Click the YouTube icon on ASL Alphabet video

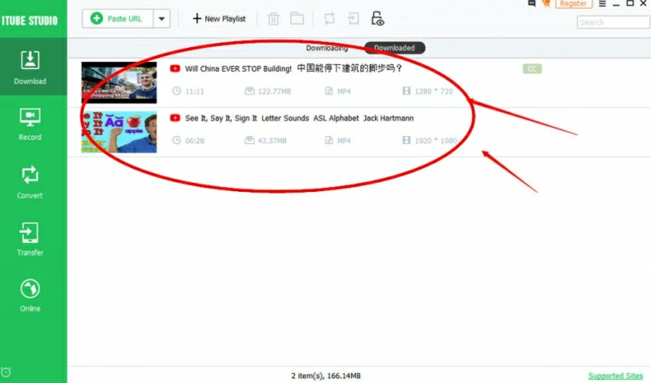(x=175, y=118)
